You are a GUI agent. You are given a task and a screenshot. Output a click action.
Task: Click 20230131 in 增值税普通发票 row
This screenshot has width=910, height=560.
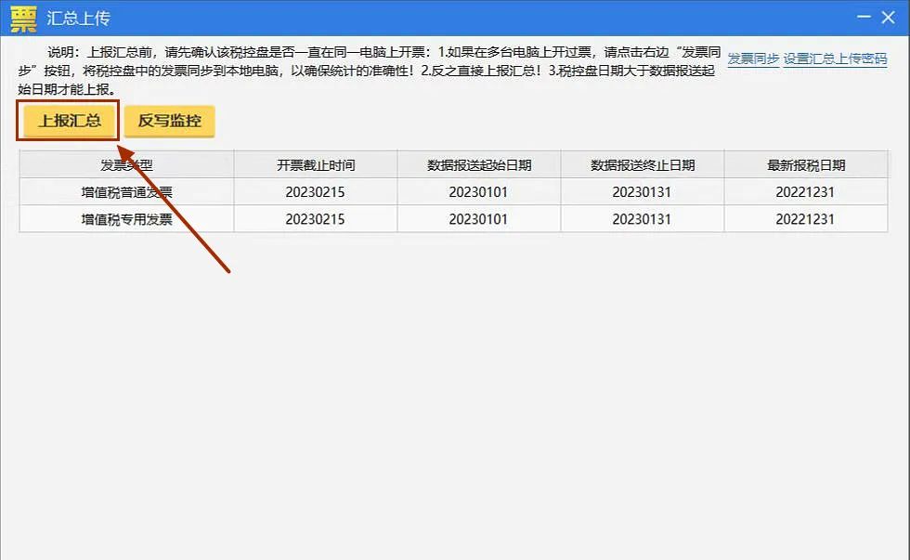(x=642, y=192)
